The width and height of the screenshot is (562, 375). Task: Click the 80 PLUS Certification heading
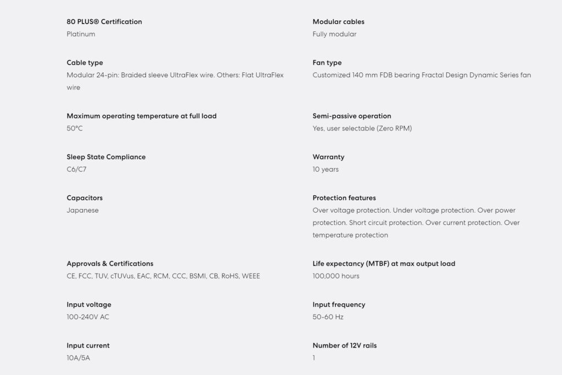pos(104,22)
